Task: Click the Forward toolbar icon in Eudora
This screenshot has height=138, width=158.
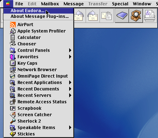Action: [93, 16]
